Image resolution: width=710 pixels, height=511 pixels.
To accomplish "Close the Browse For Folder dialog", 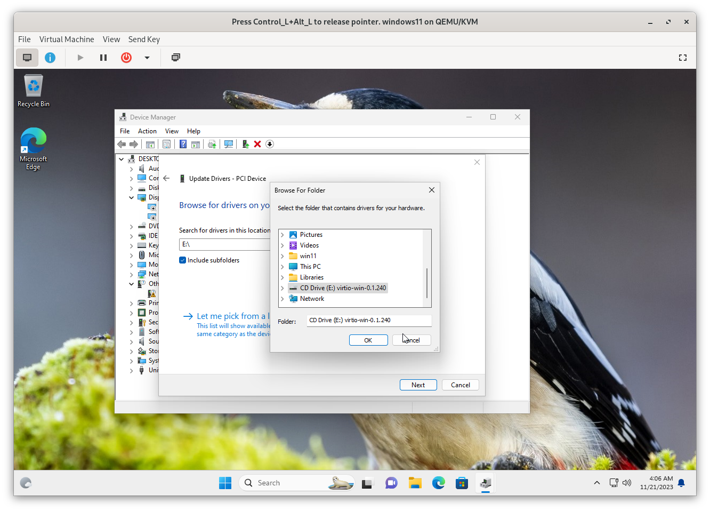I will (x=432, y=190).
